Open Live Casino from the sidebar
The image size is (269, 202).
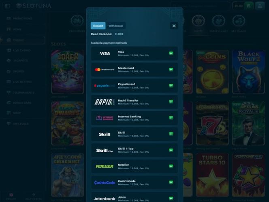pyautogui.click(x=21, y=50)
